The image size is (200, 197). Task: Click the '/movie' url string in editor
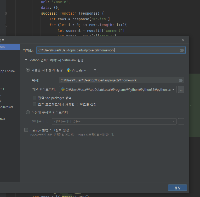[x=60, y=2]
